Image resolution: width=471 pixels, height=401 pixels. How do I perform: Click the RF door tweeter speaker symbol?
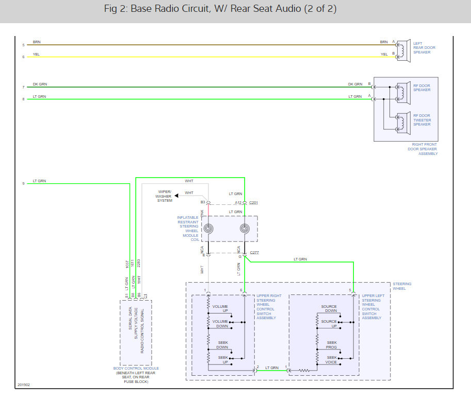[x=403, y=123]
